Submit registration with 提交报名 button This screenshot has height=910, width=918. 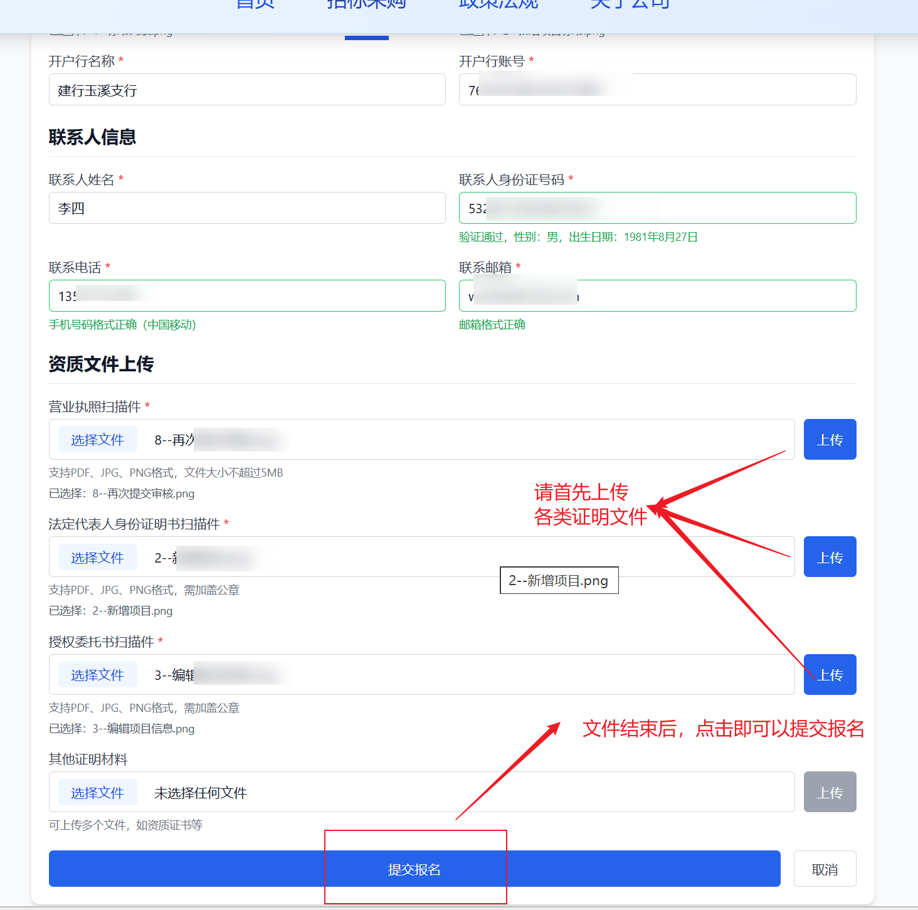click(x=414, y=869)
